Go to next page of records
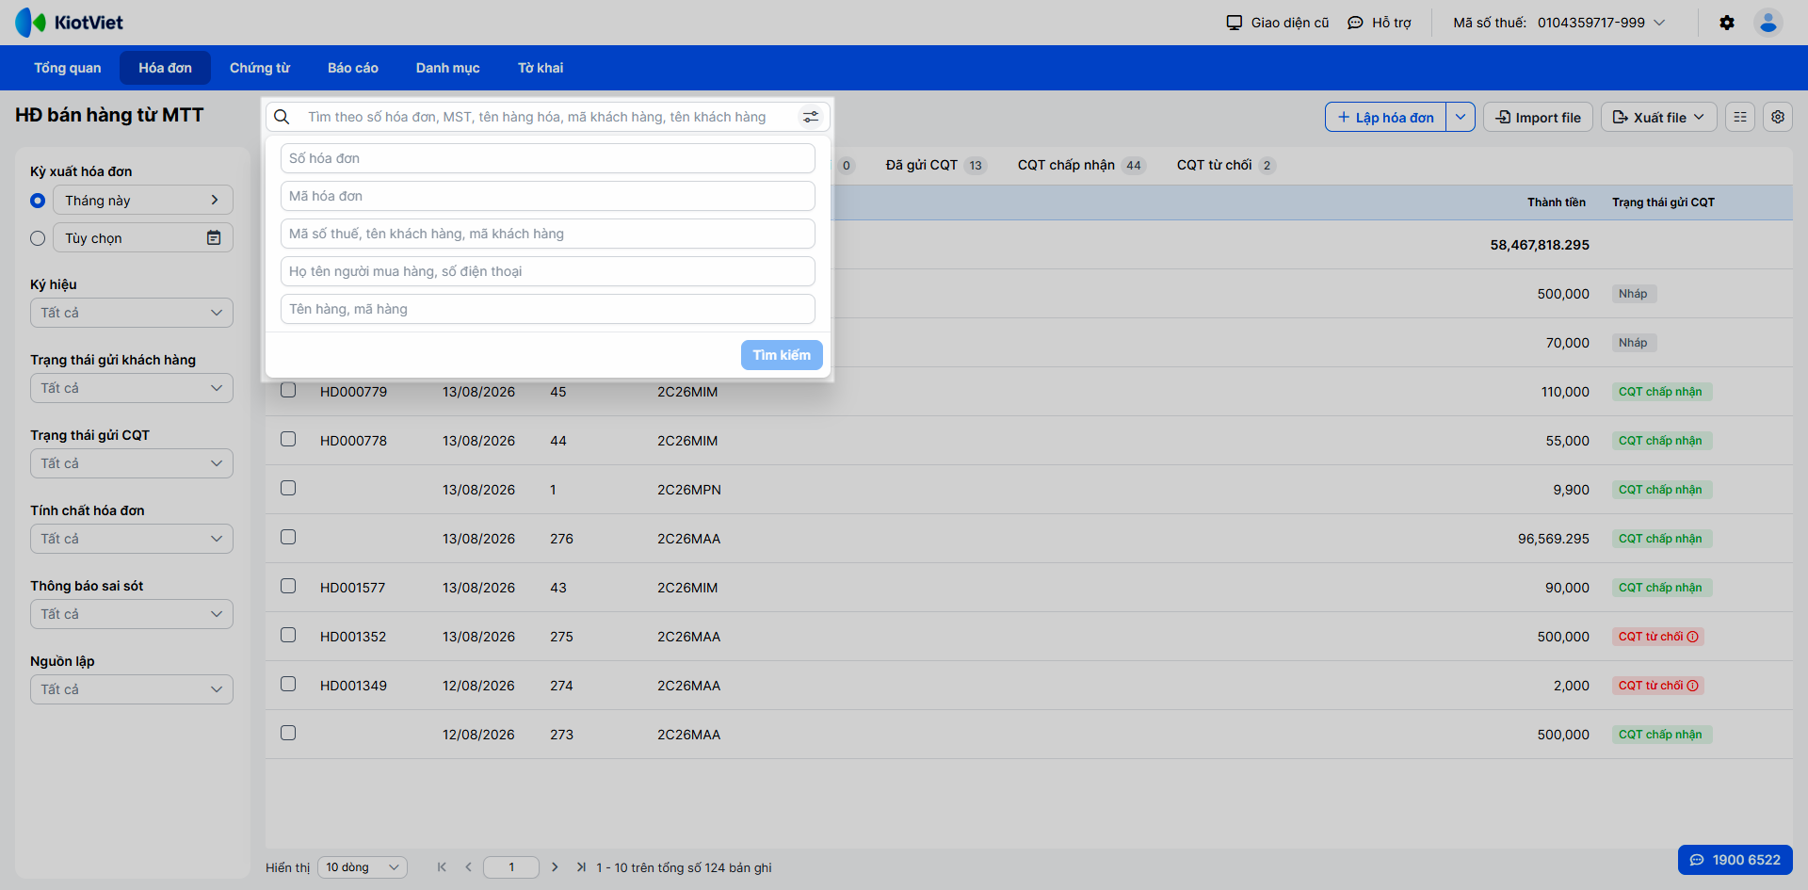This screenshot has width=1808, height=890. click(555, 867)
